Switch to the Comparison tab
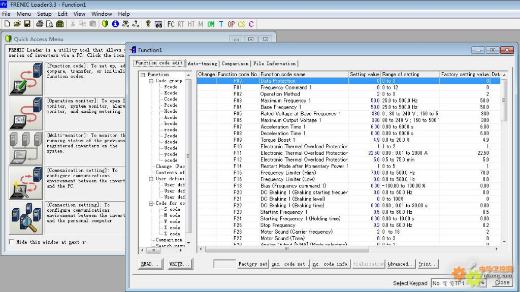 point(235,63)
